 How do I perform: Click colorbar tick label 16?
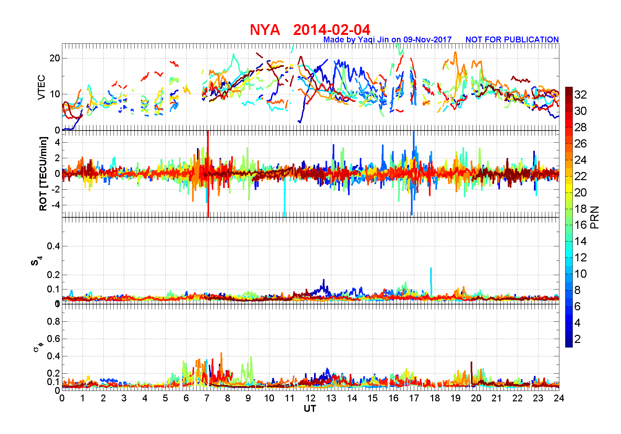581,225
